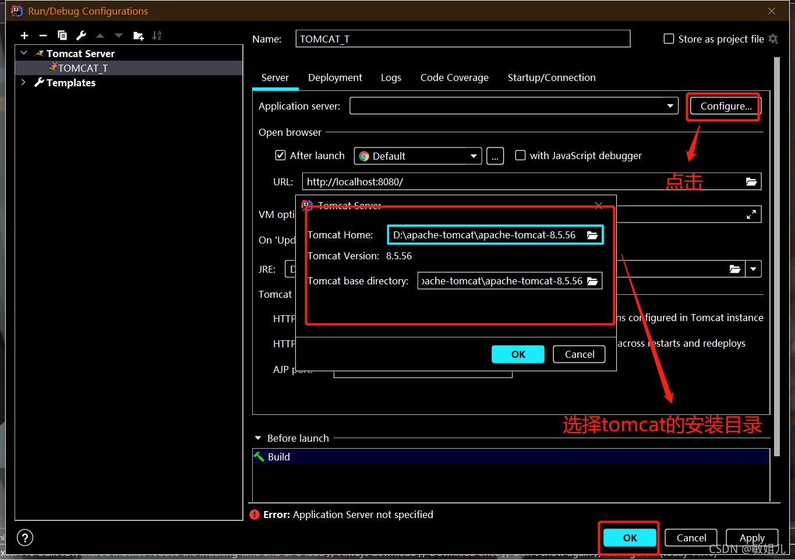Switch to the Server tab

click(275, 78)
